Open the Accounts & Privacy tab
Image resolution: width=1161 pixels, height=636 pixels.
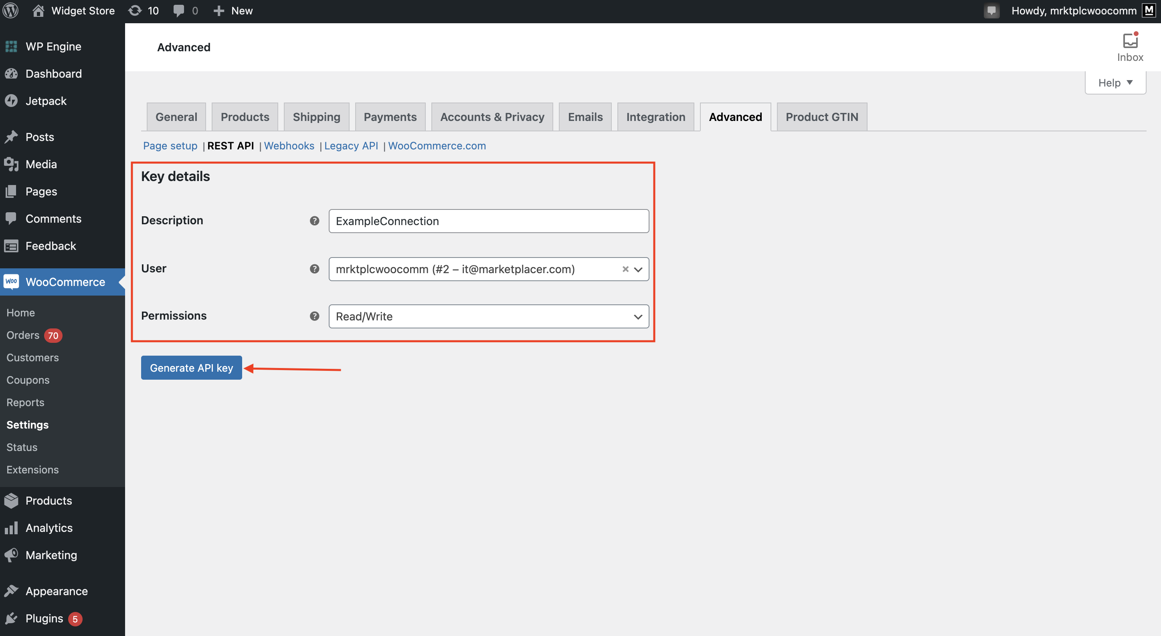tap(492, 117)
